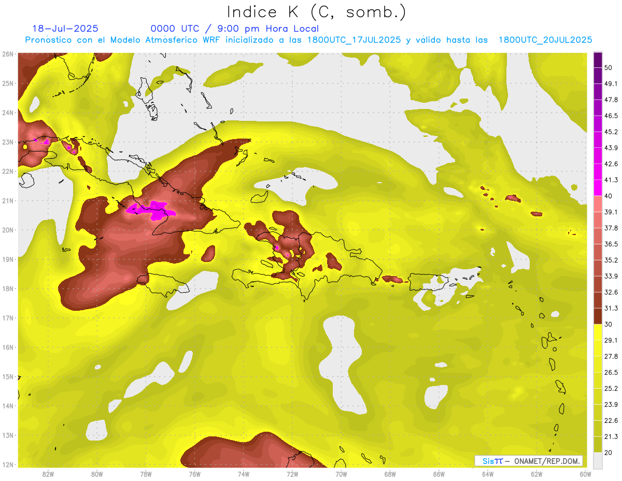Click the '60W' longitude label
Image resolution: width=622 pixels, height=481 pixels.
pos(586,474)
